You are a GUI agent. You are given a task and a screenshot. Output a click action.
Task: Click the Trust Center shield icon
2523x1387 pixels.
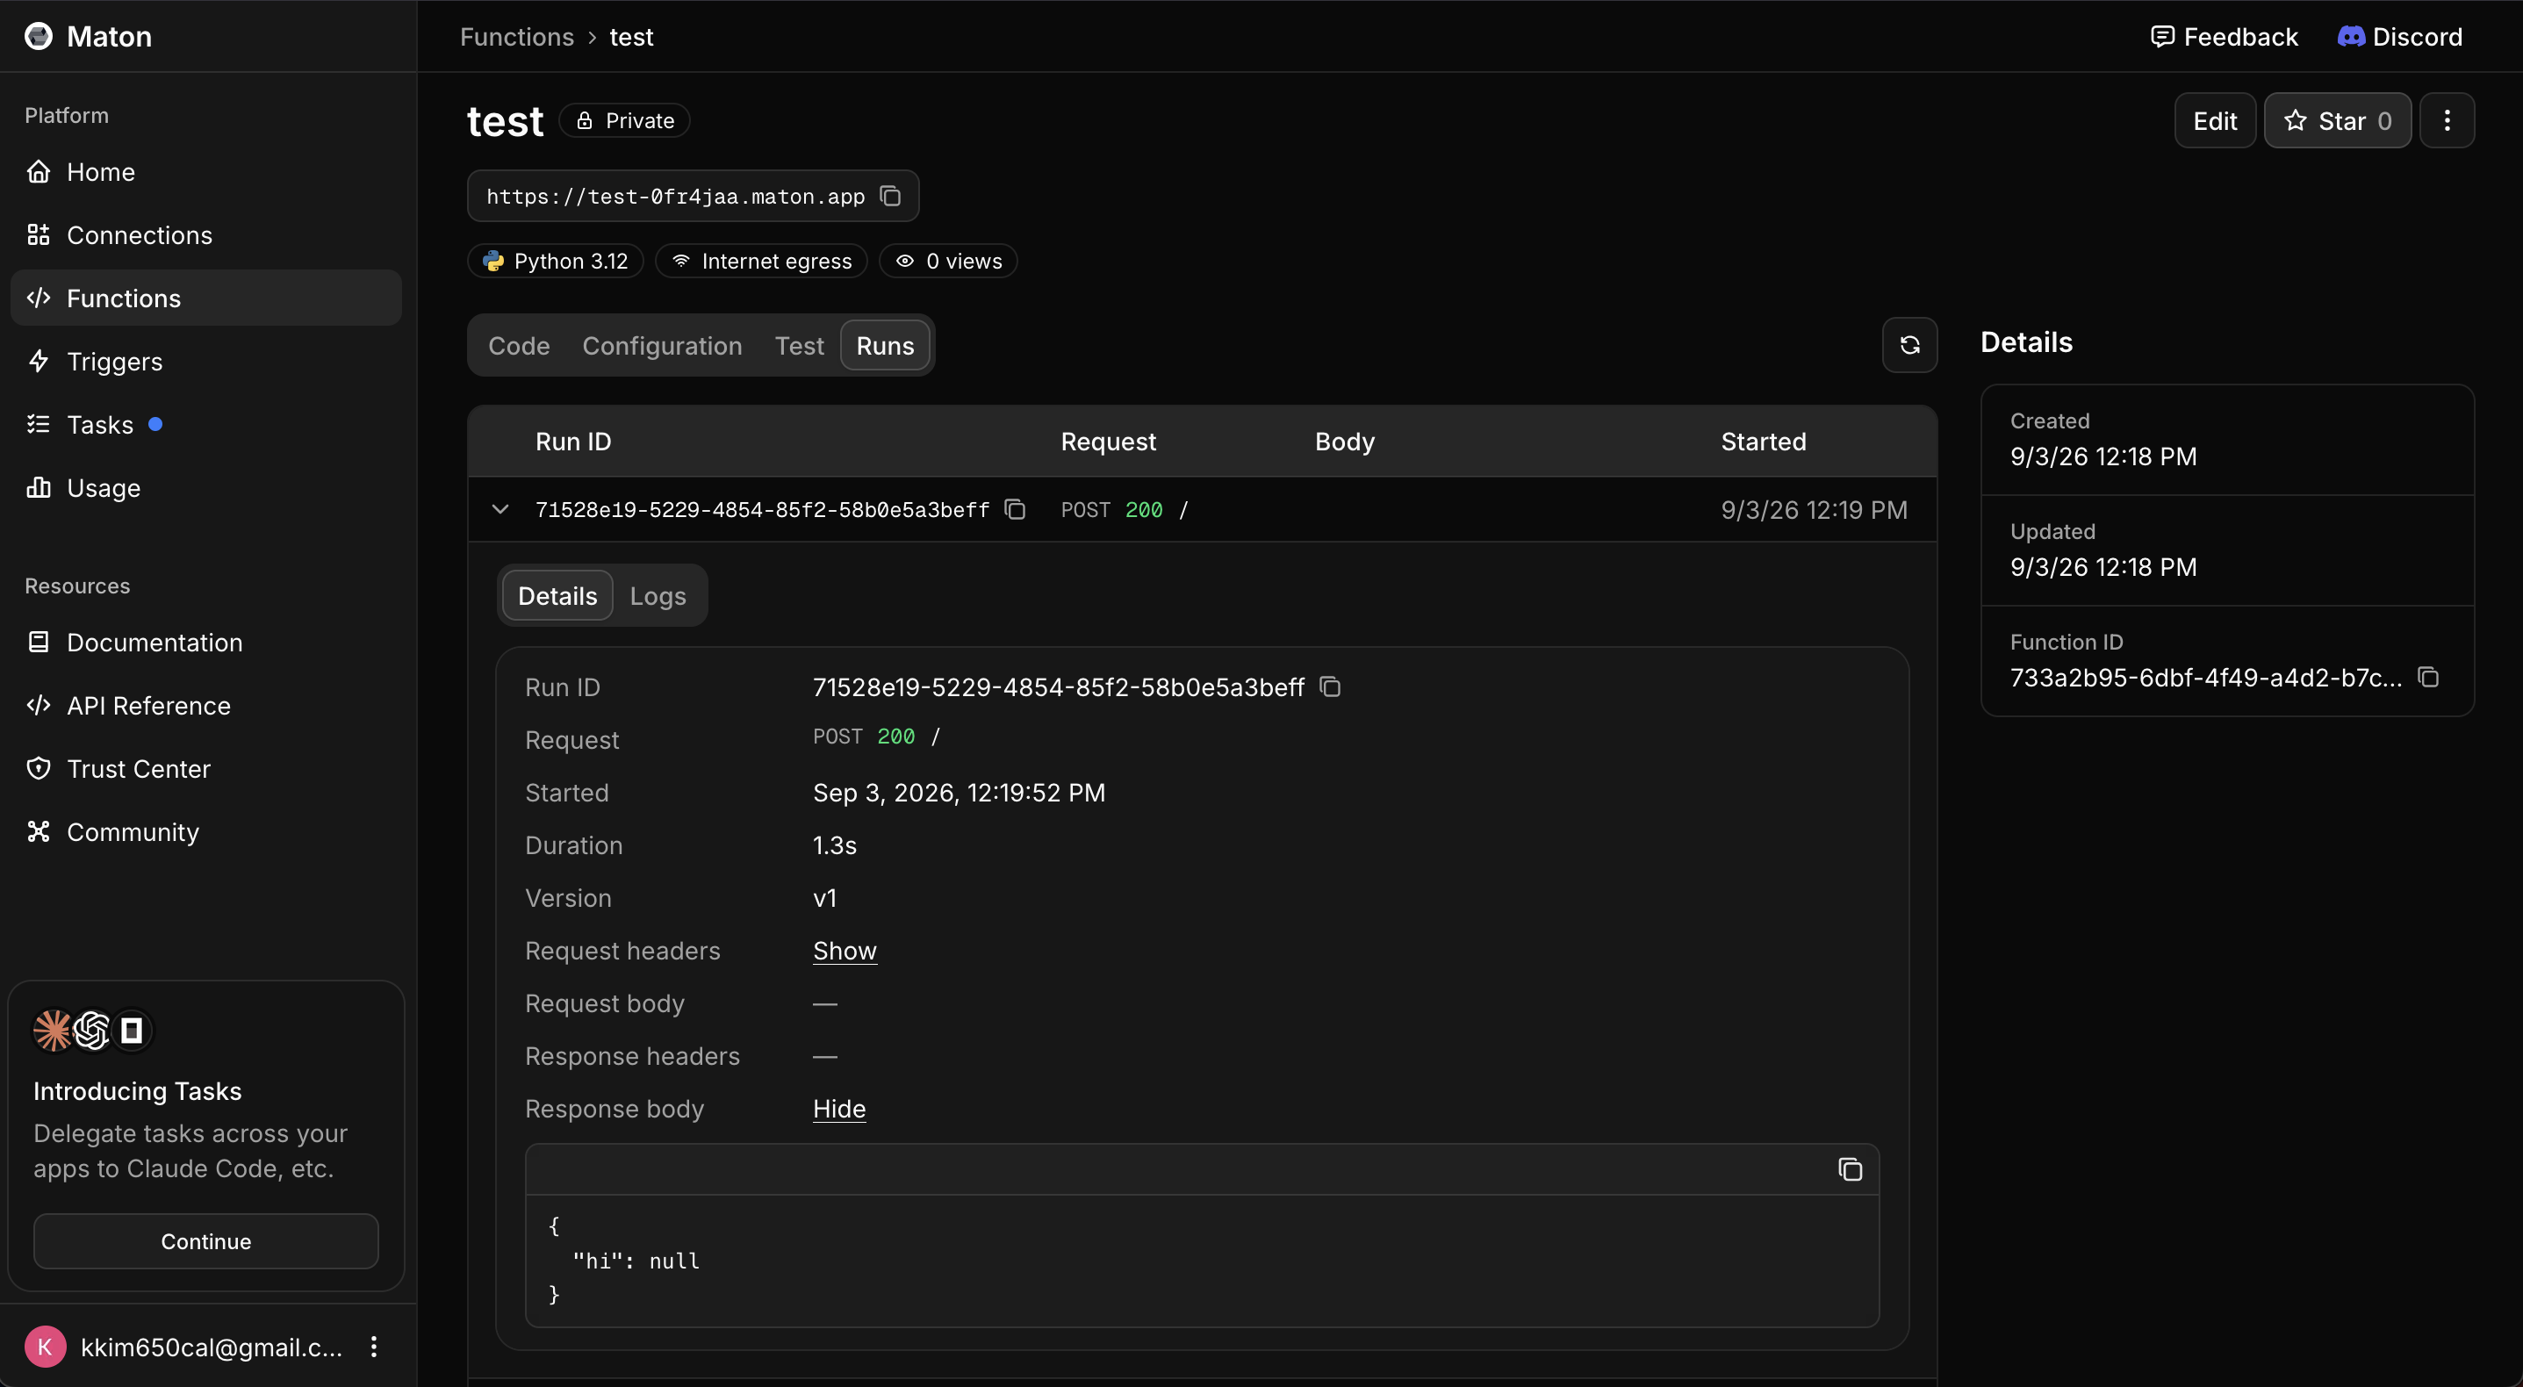point(39,769)
